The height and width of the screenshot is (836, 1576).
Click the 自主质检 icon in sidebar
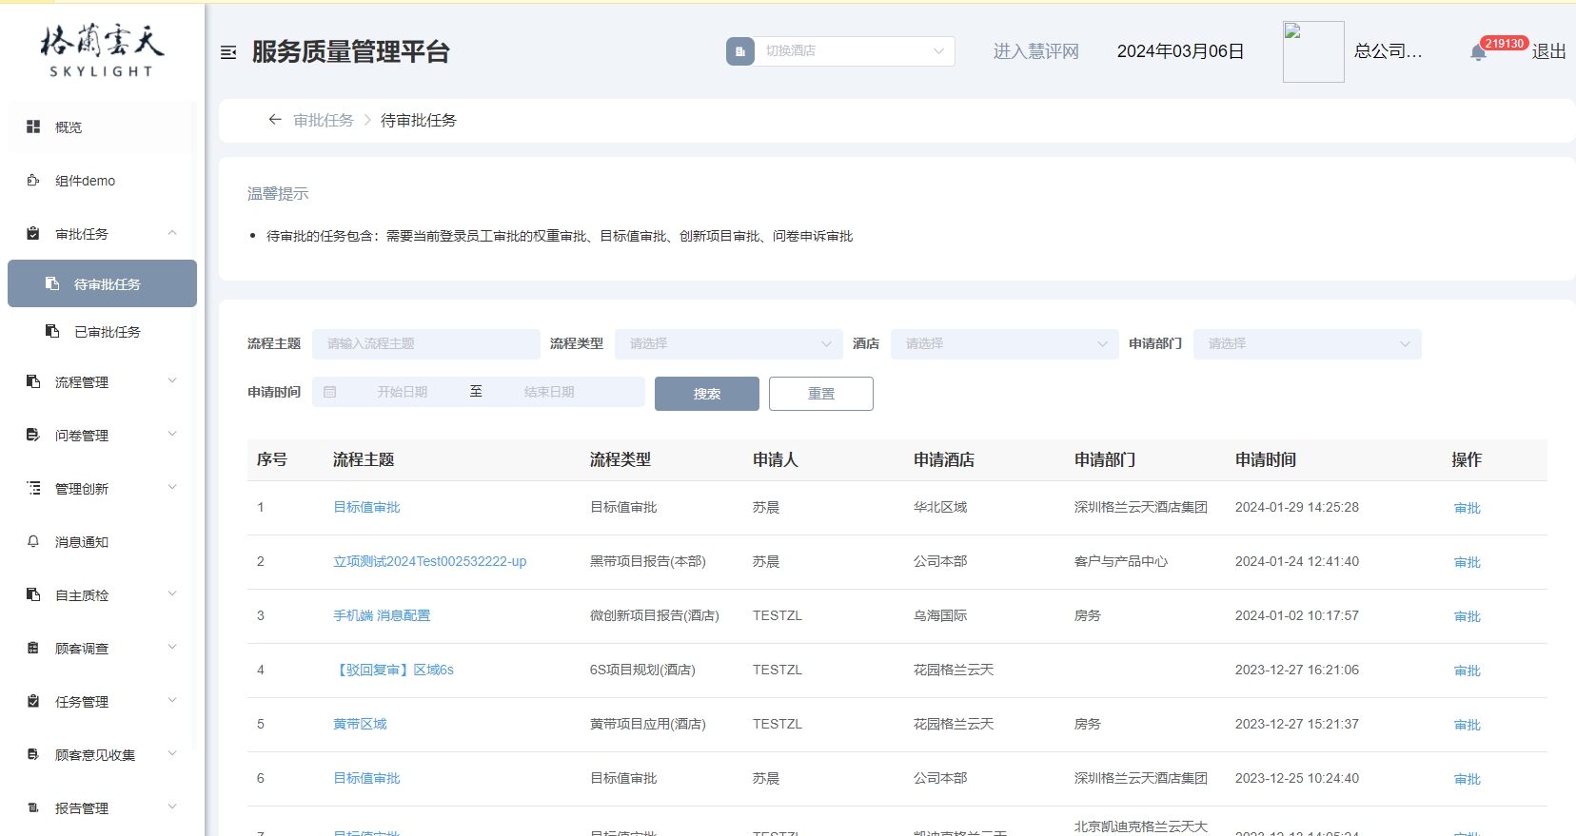tap(33, 594)
